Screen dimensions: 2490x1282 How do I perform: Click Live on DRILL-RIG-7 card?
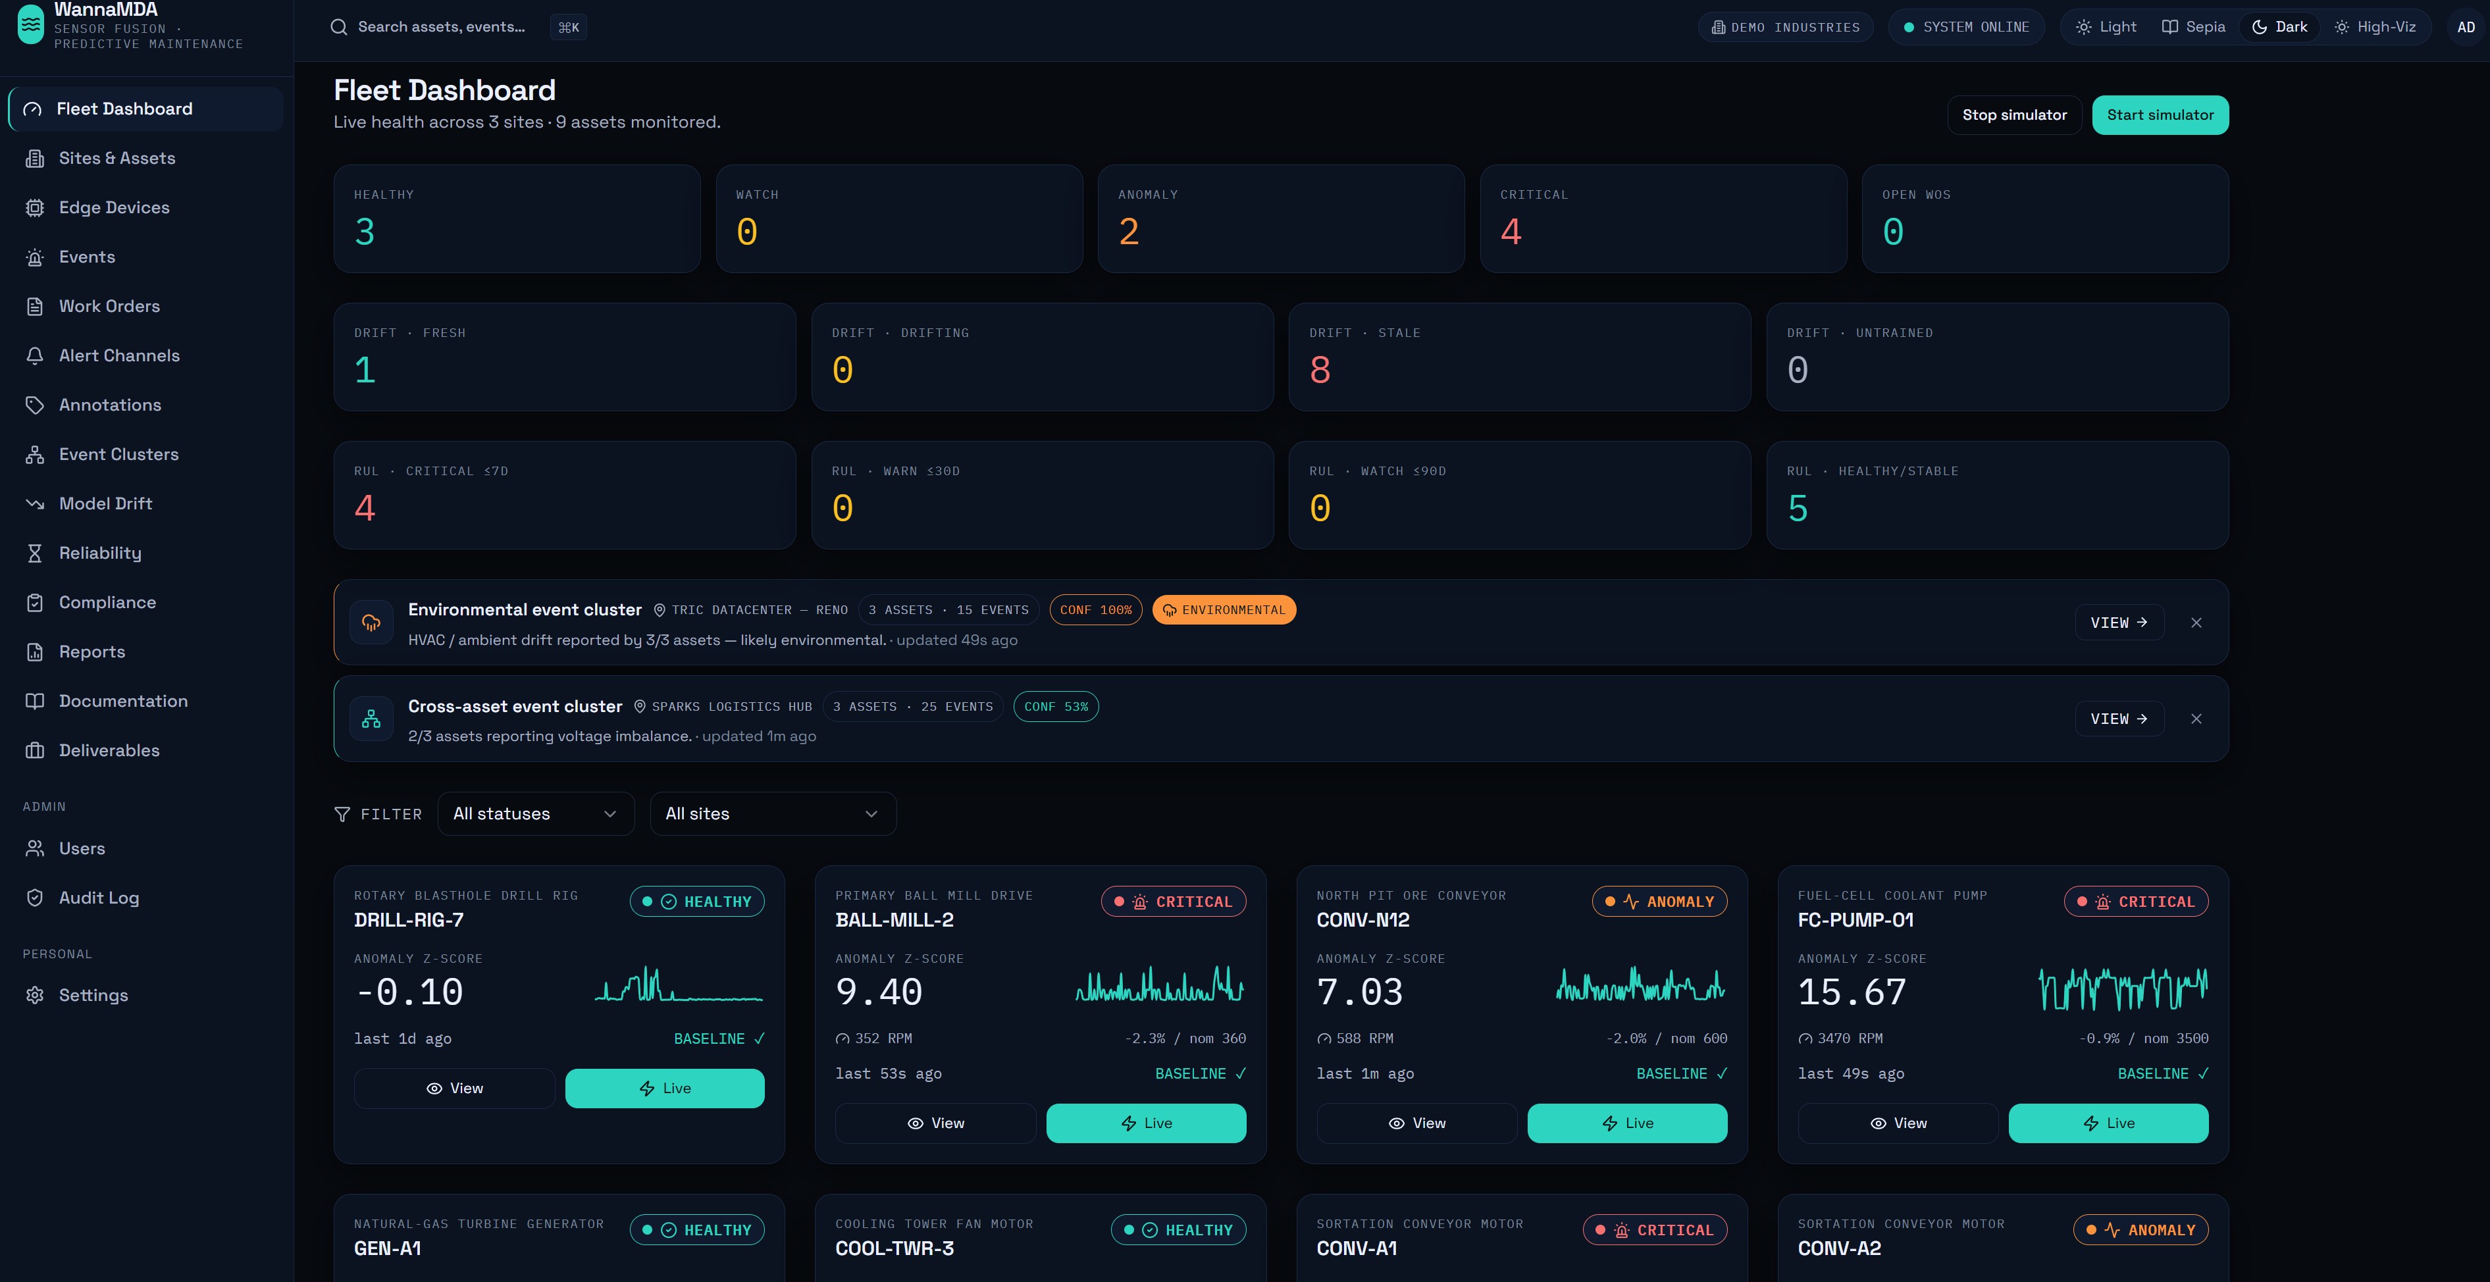coord(665,1089)
